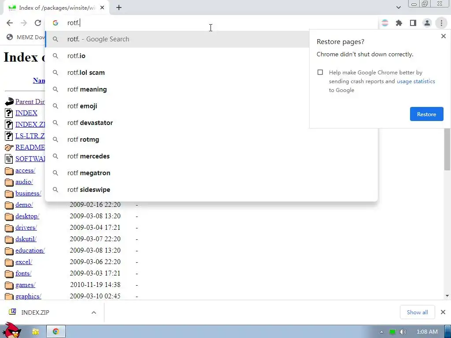Screen dimensions: 451x338
Task: Reload the current page
Action: (38, 23)
